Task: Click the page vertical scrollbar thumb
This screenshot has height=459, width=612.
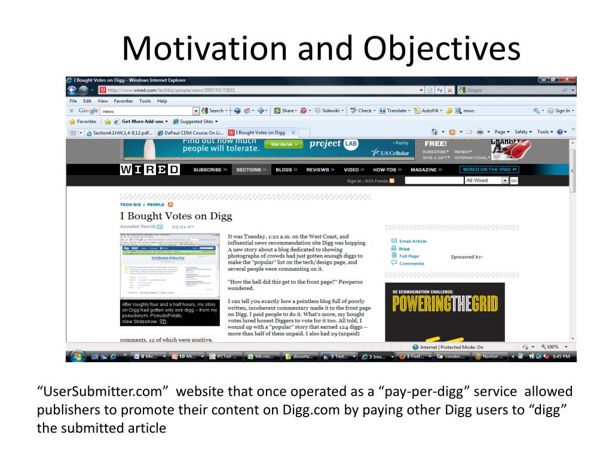Action: tap(573, 171)
